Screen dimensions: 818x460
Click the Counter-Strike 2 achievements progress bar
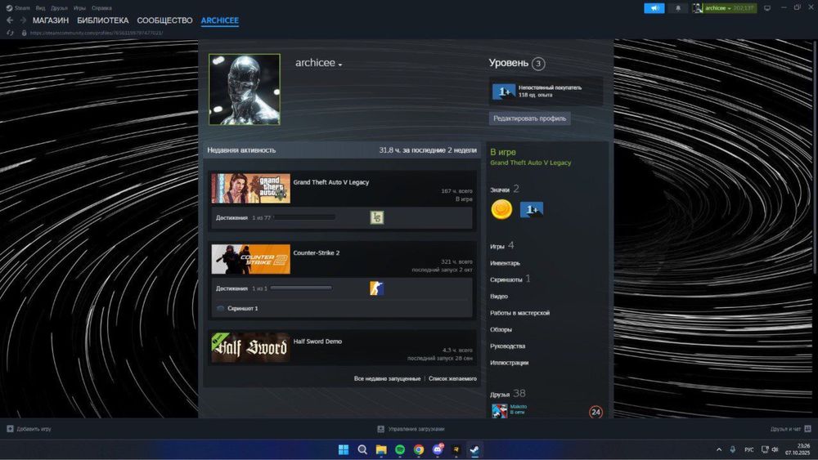301,288
